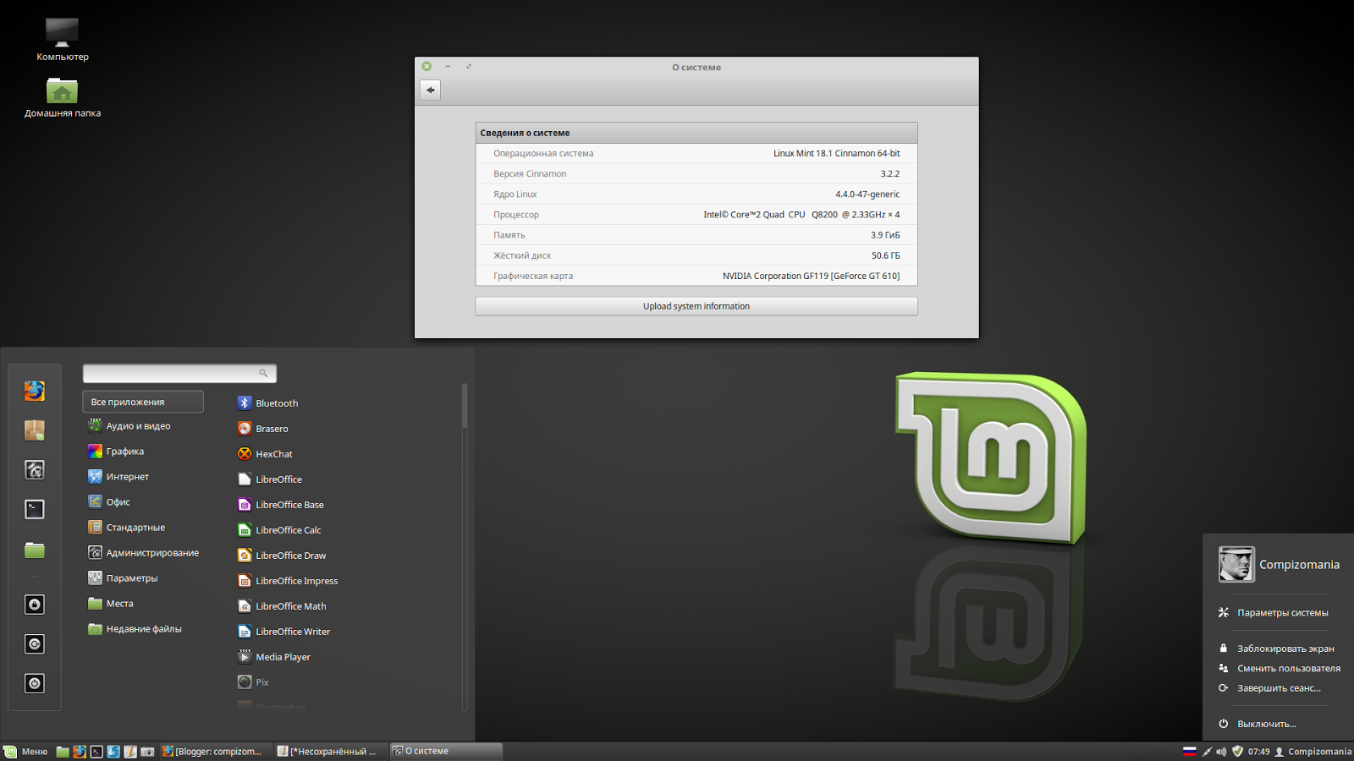Click the 07:49 clock on the panel
This screenshot has width=1354, height=761.
[x=1258, y=752]
